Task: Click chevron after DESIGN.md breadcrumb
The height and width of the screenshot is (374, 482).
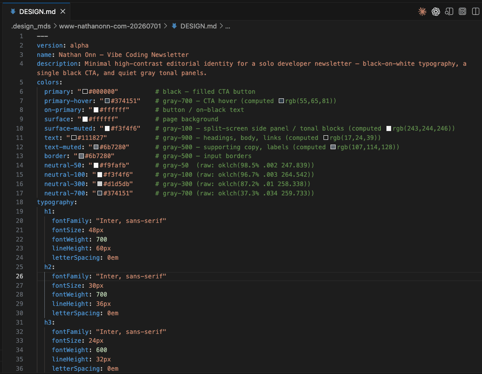Action: [221, 26]
